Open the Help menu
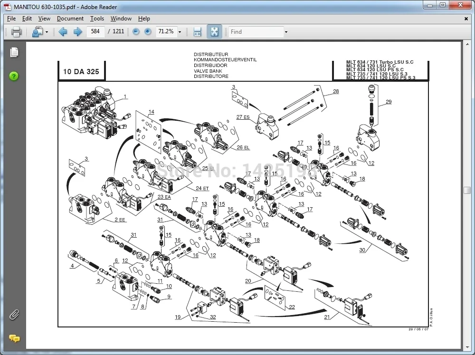475x355 pixels. point(144,19)
